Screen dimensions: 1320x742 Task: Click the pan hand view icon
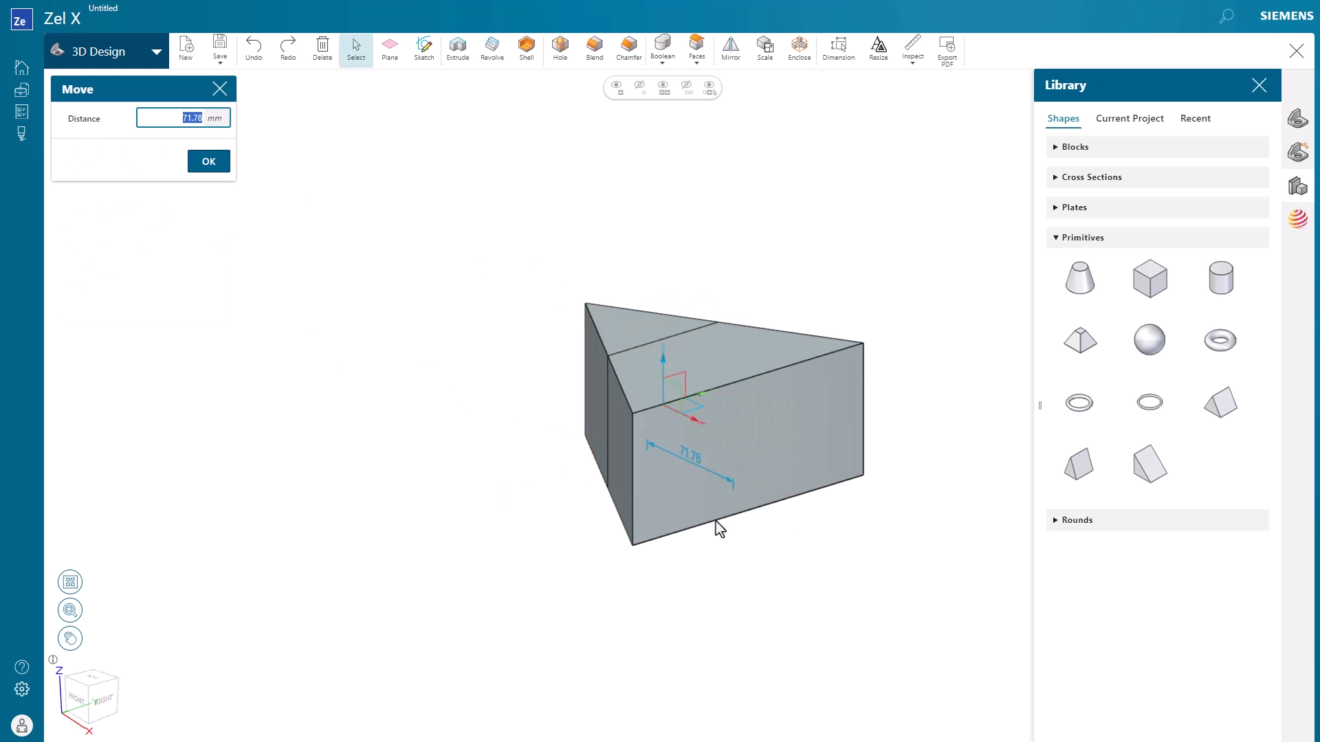click(70, 639)
